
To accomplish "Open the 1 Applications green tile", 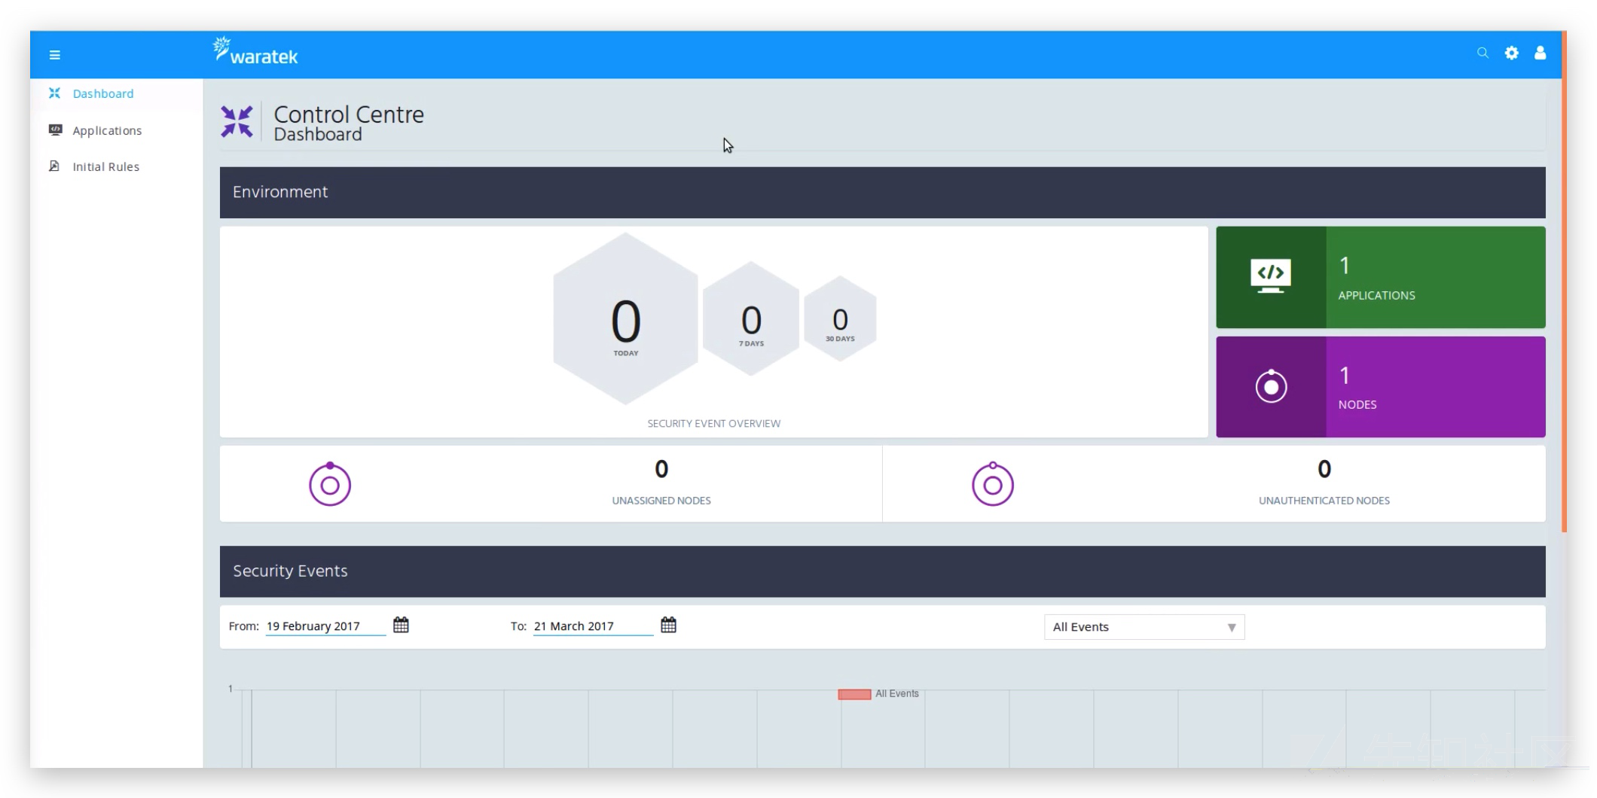I will [1380, 277].
